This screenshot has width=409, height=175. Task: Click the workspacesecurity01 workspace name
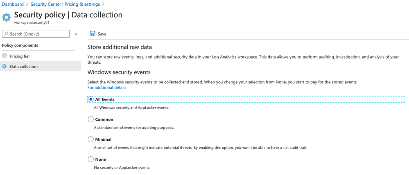pos(32,23)
